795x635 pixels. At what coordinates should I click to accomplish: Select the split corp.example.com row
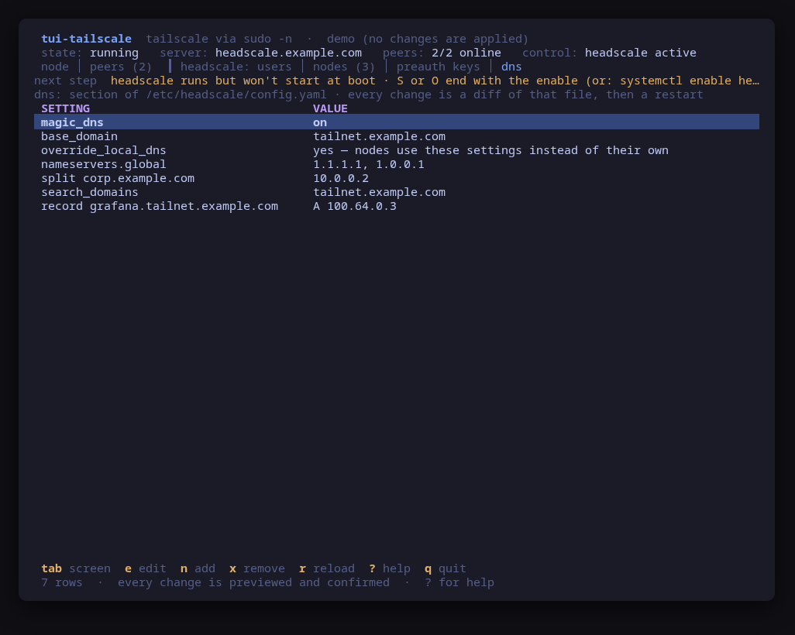397,178
